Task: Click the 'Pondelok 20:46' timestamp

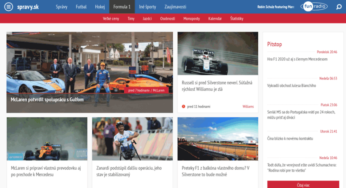Action: tap(327, 52)
